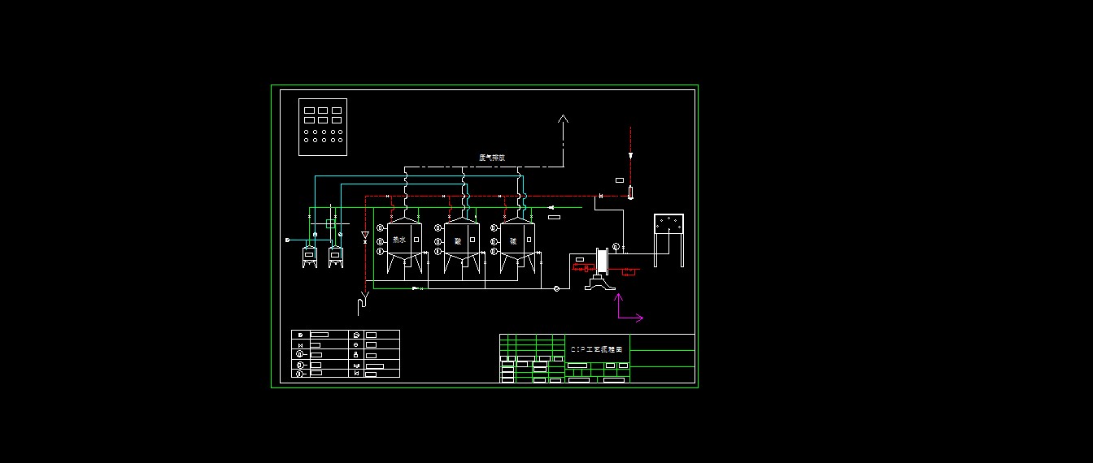Image resolution: width=1093 pixels, height=463 pixels.
Task: Select the 酸 tank label
Action: click(458, 241)
